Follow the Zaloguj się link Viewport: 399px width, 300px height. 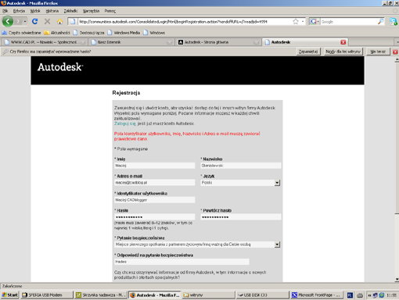[125, 123]
